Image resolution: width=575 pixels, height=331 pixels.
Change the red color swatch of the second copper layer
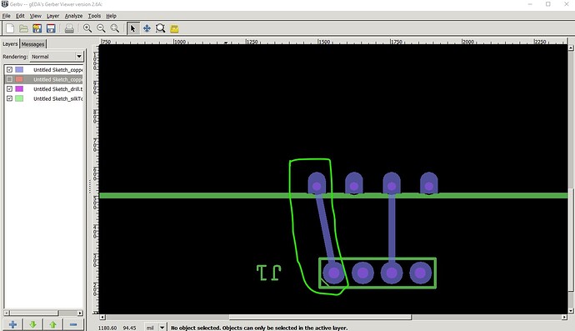point(19,79)
